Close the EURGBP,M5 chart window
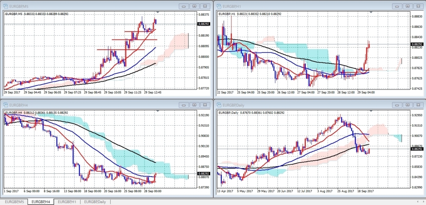Viewport: 426px width, 205px height. point(205,6)
